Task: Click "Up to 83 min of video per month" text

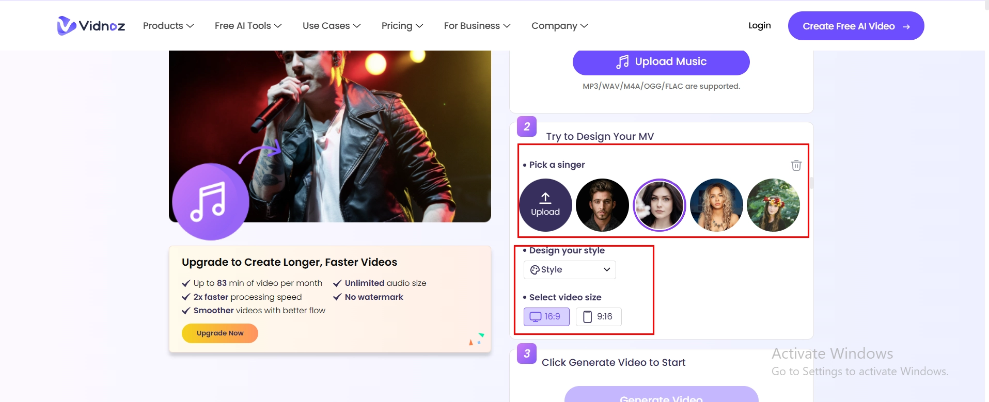Action: click(258, 283)
